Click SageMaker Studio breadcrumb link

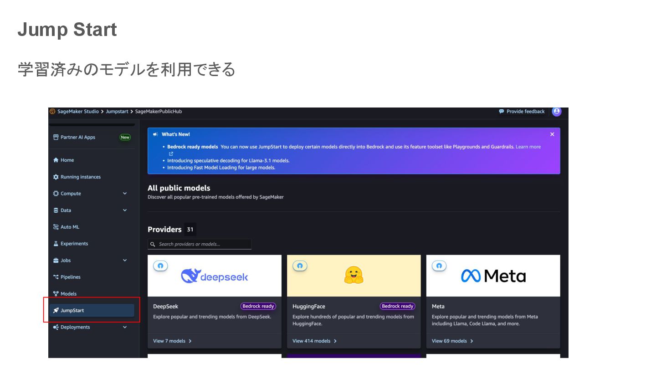pyautogui.click(x=78, y=112)
